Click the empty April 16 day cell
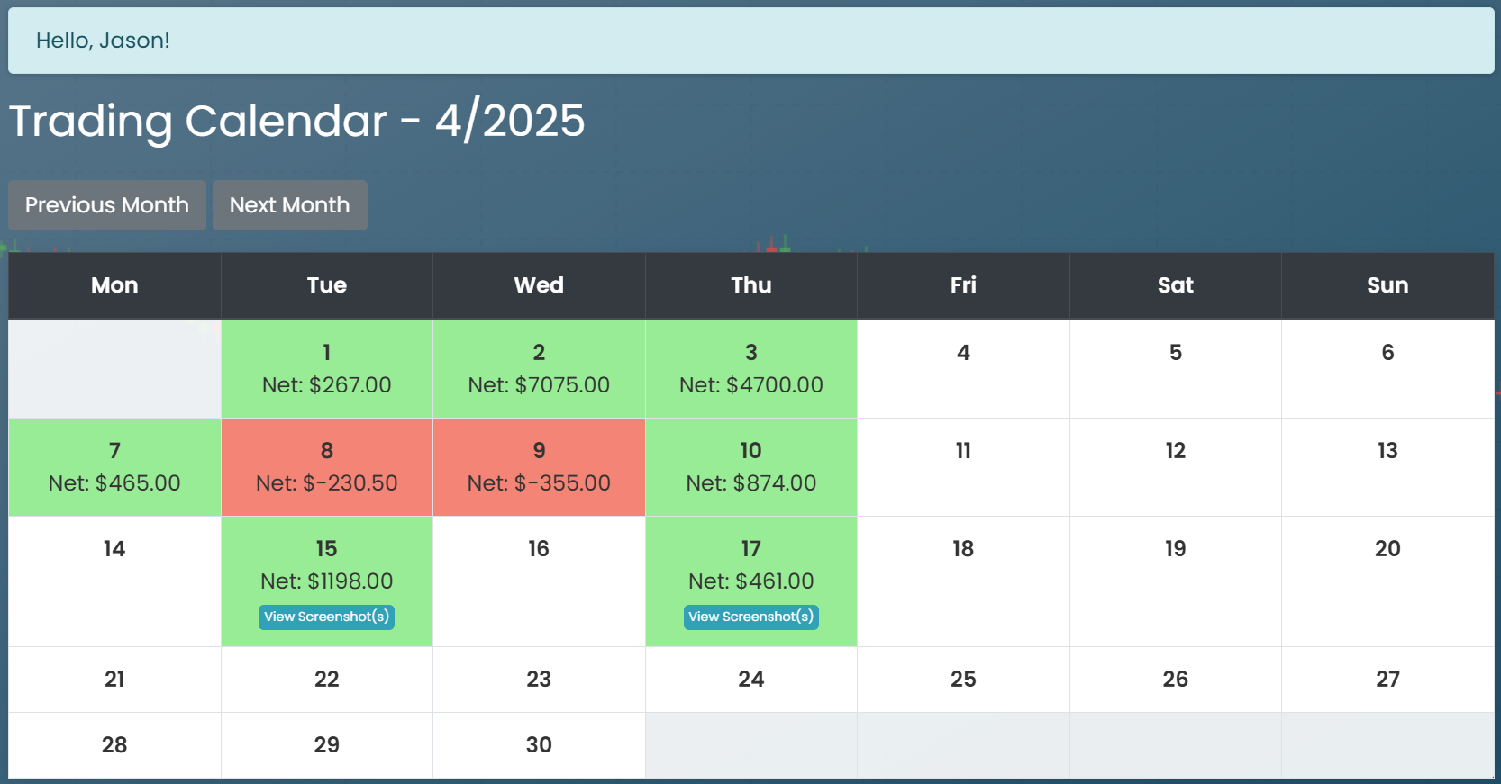The image size is (1501, 784). click(x=539, y=581)
